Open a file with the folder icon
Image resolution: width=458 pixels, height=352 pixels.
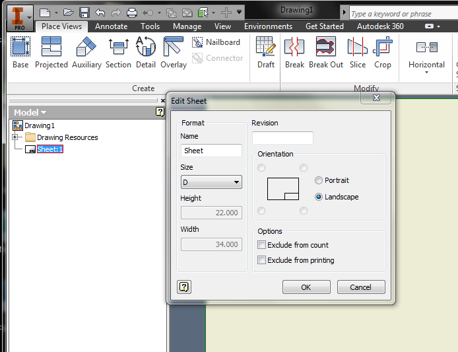click(69, 13)
